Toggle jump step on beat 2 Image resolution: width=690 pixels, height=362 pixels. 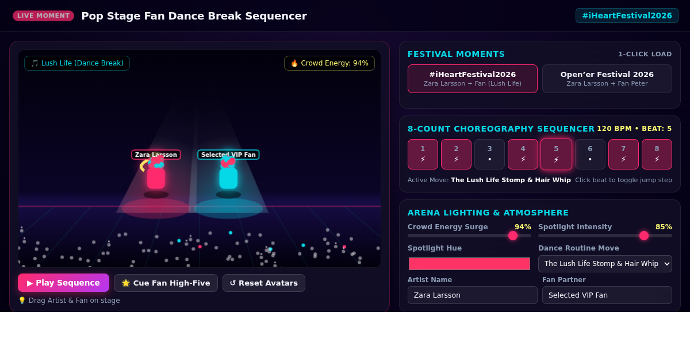tap(456, 154)
